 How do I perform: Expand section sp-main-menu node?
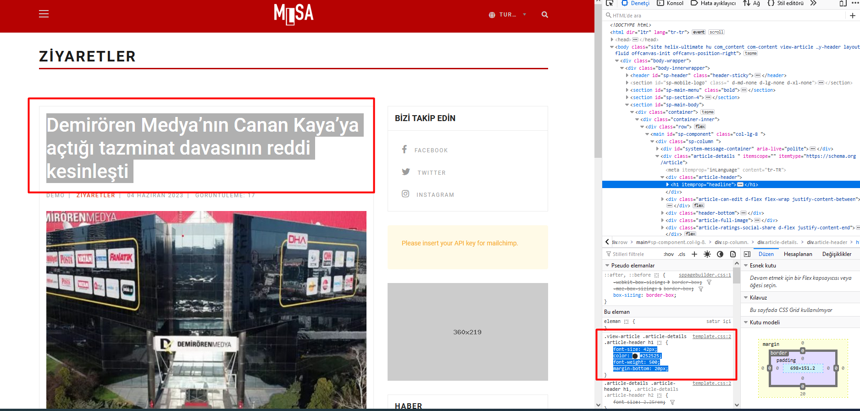pos(627,90)
